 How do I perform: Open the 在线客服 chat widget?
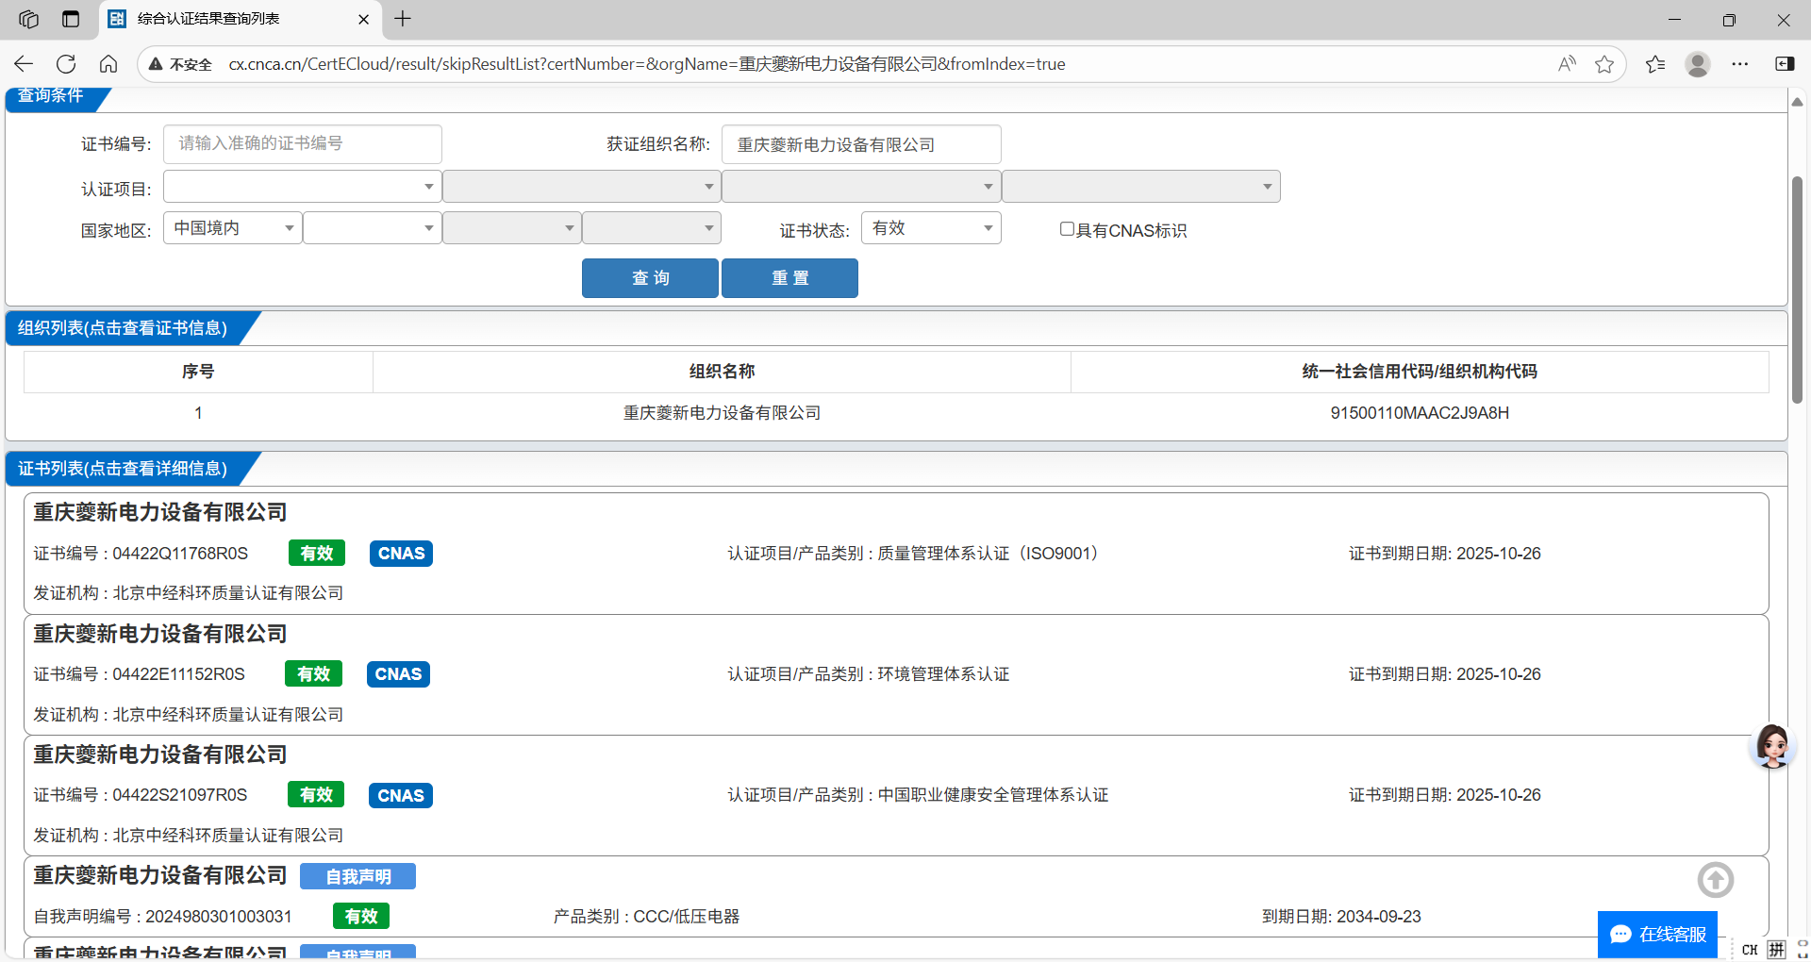pos(1657,934)
